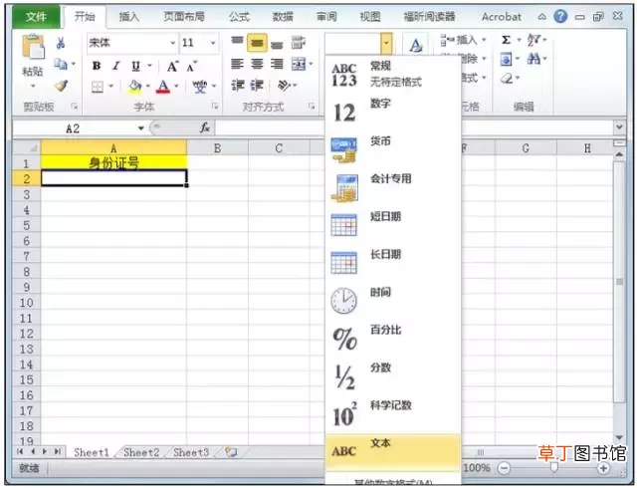Select the highlighted 文本 text format
This screenshot has height=488, width=637.
click(x=393, y=451)
